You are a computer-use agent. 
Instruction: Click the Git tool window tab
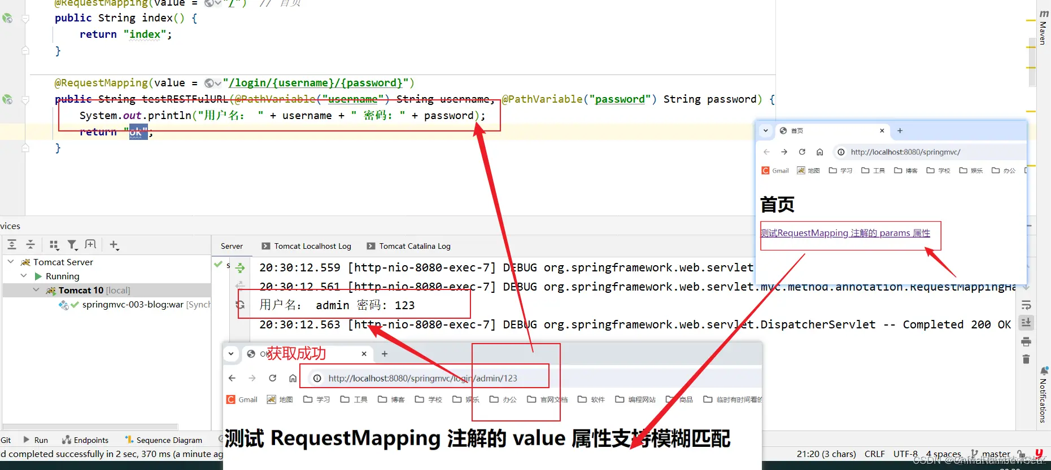(x=6, y=440)
